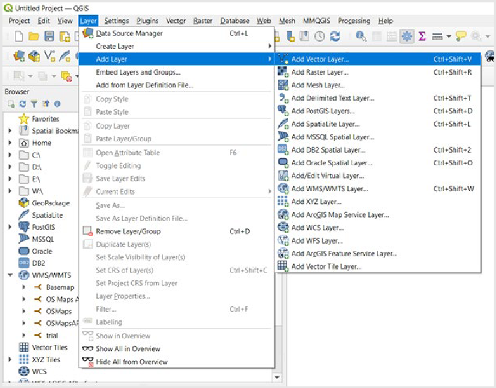Select Show All in Overview
The image size is (496, 388).
coord(177,349)
